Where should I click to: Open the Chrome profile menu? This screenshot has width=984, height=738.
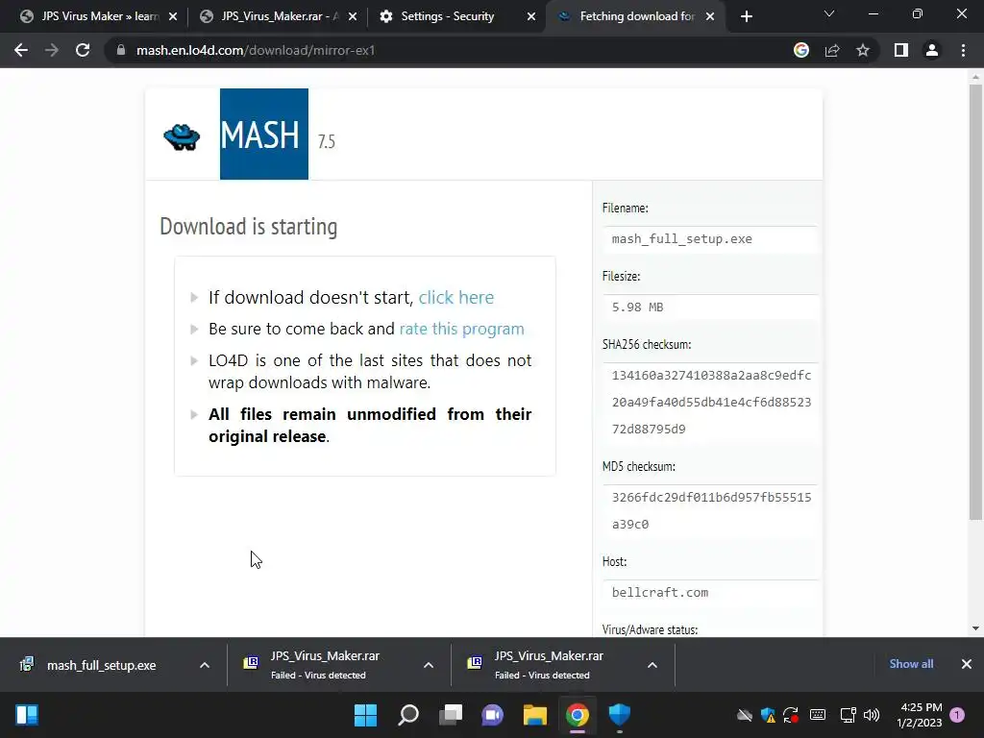coord(932,50)
